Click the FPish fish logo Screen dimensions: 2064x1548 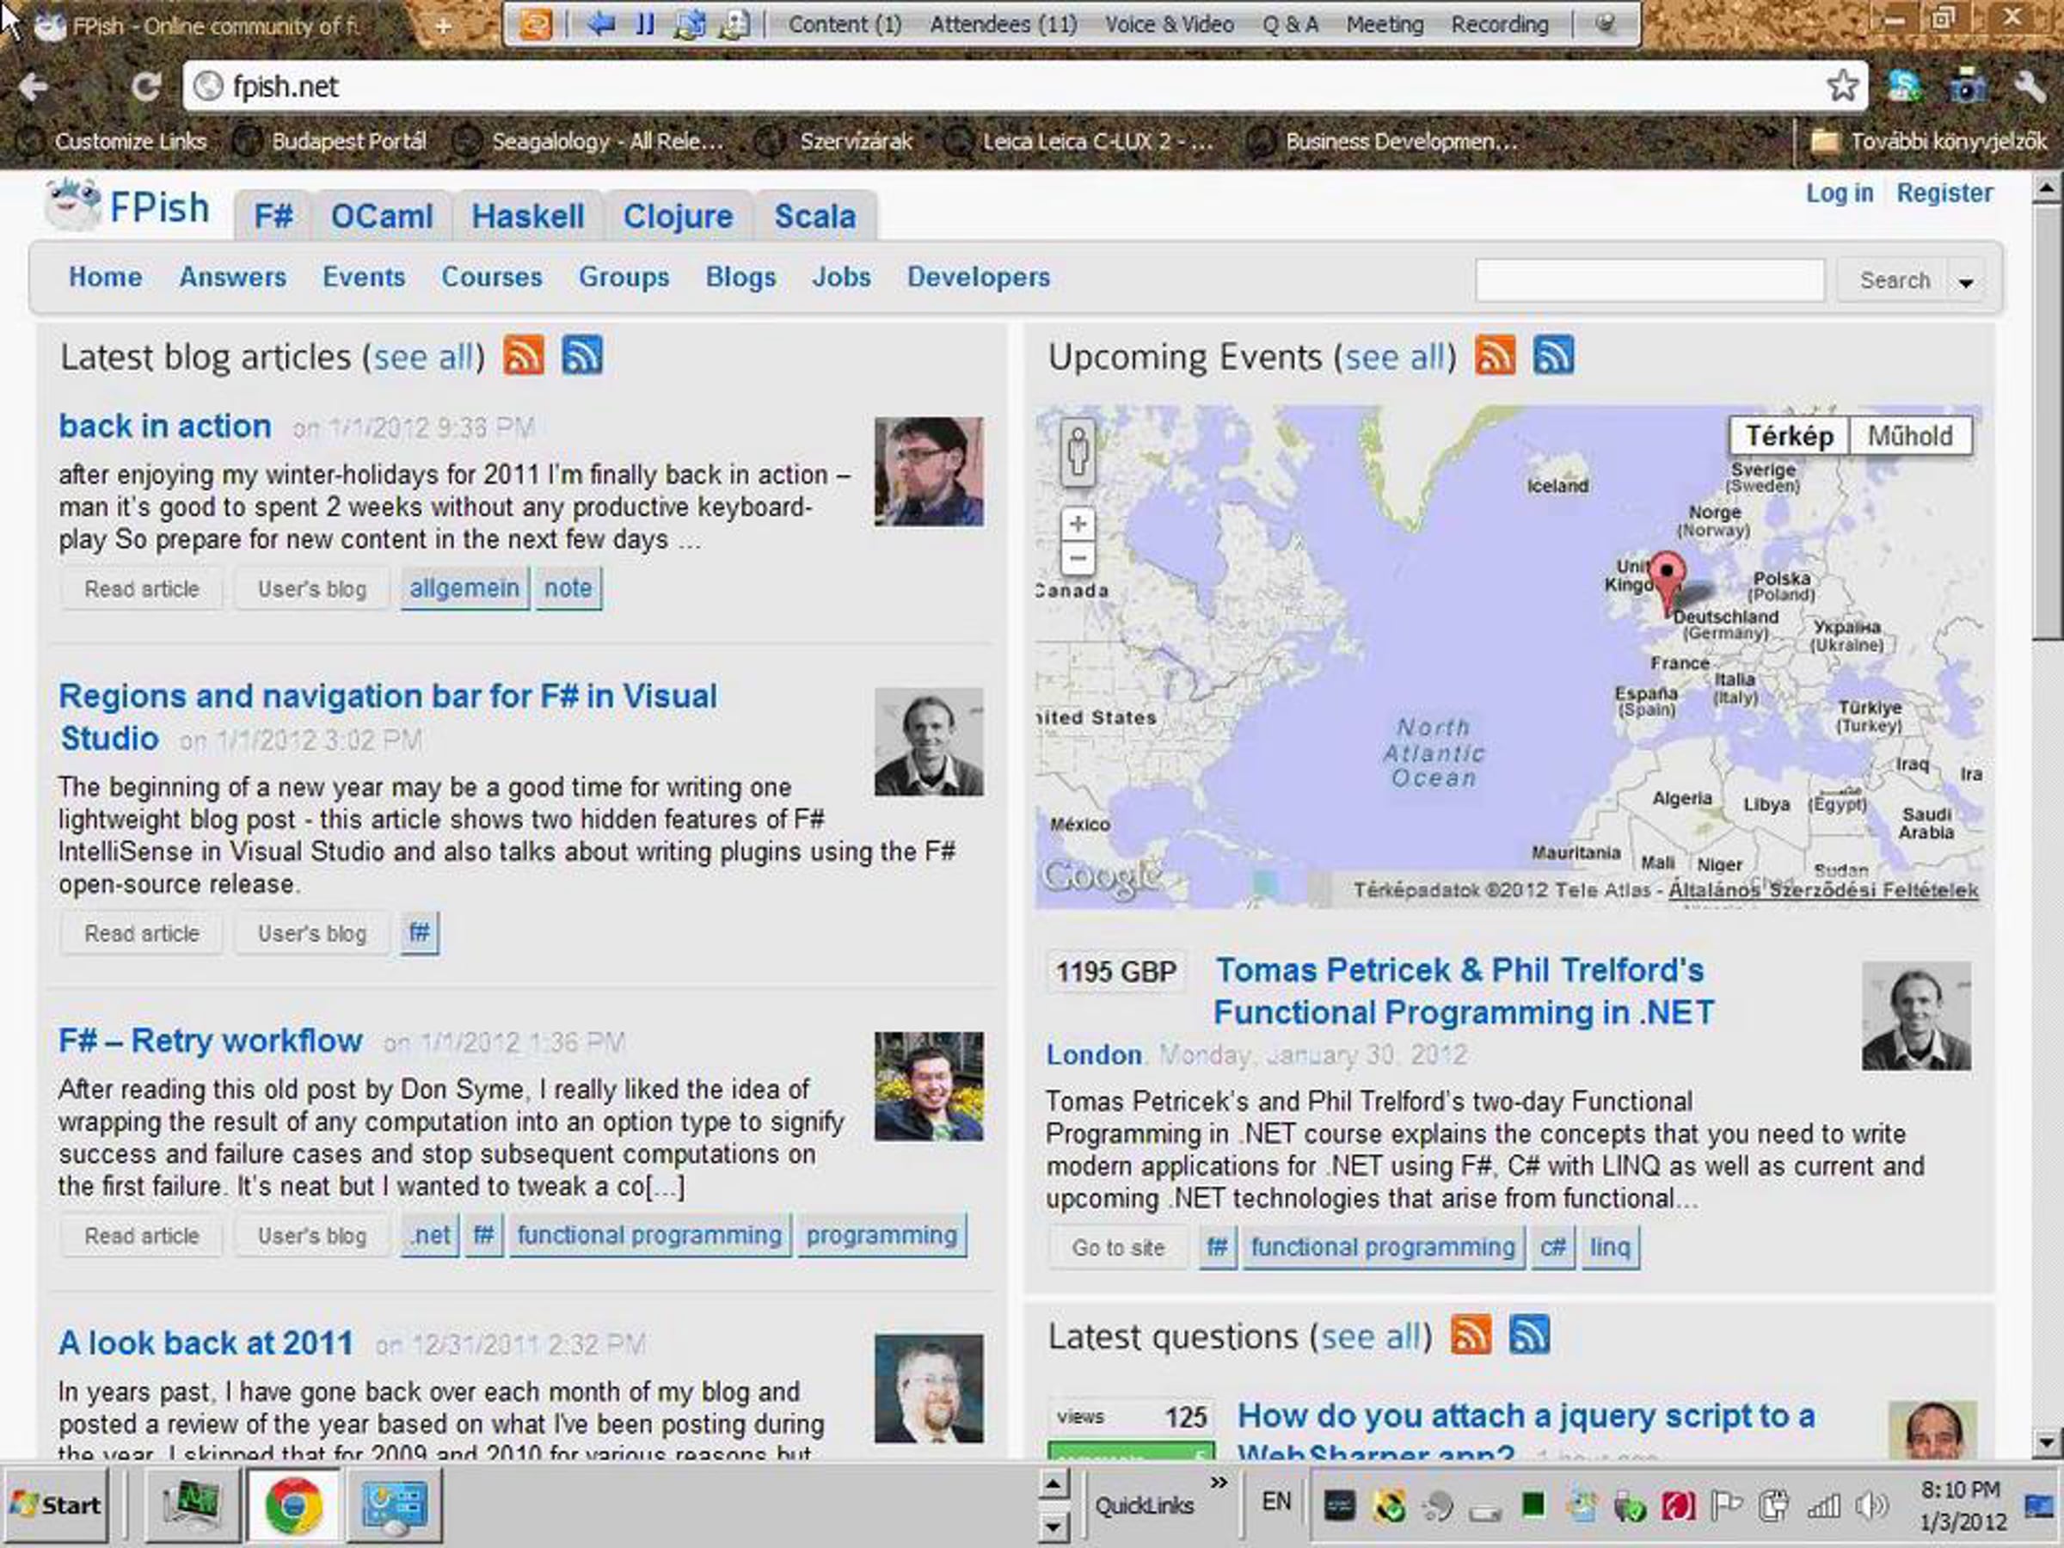point(73,206)
